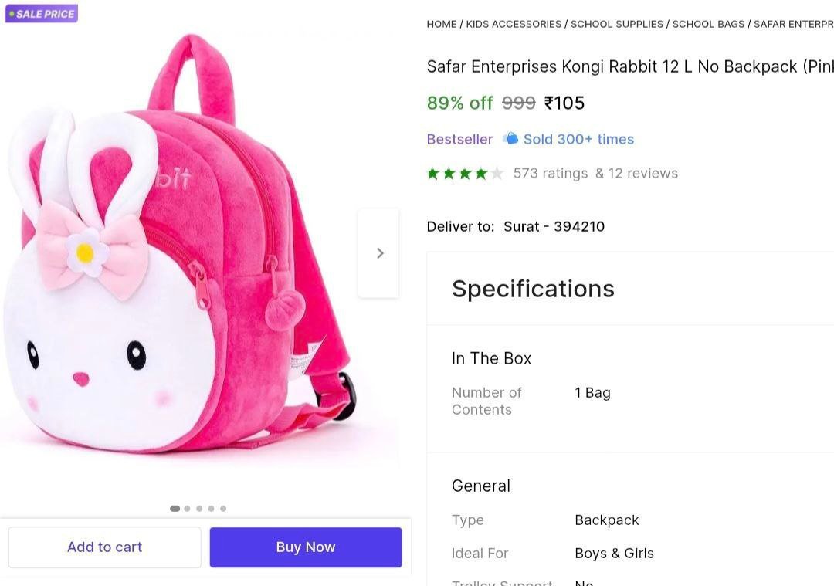Click the Bestseller label
This screenshot has width=834, height=586.
[x=459, y=139]
